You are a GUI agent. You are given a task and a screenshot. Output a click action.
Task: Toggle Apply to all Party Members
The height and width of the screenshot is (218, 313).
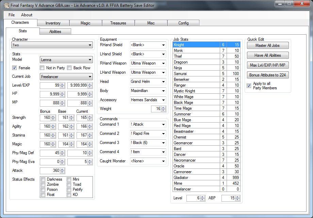(249, 86)
